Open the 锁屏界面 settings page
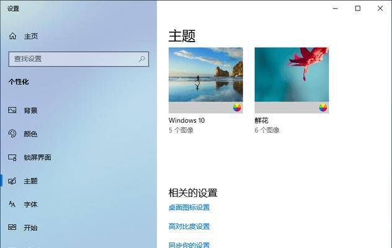392x248 pixels. (x=37, y=157)
